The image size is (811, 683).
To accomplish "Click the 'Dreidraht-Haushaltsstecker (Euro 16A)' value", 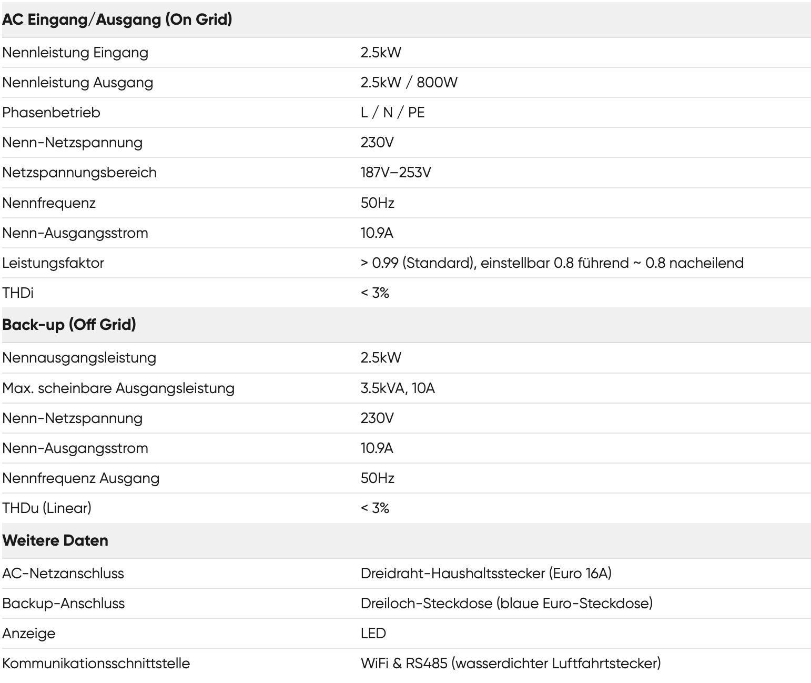I will [x=486, y=574].
